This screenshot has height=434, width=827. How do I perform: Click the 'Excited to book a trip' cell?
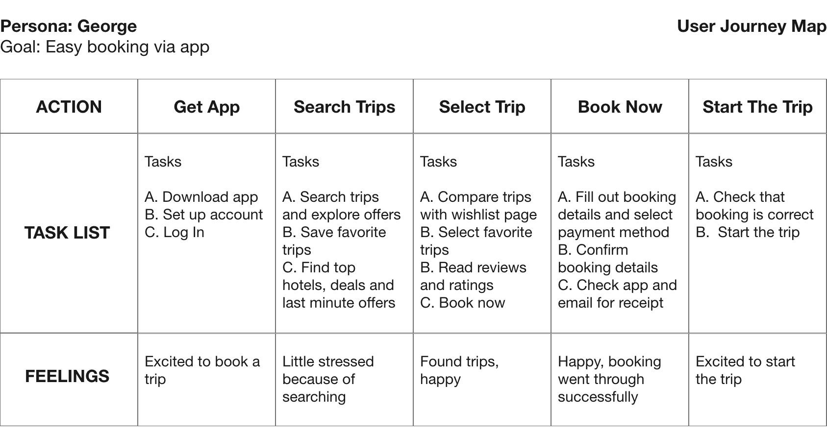tap(202, 370)
